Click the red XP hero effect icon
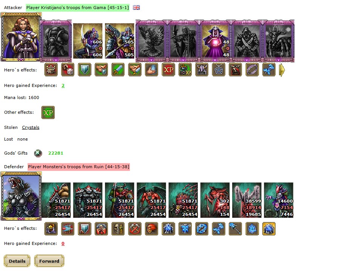The width and height of the screenshot is (359, 271). tap(168, 70)
